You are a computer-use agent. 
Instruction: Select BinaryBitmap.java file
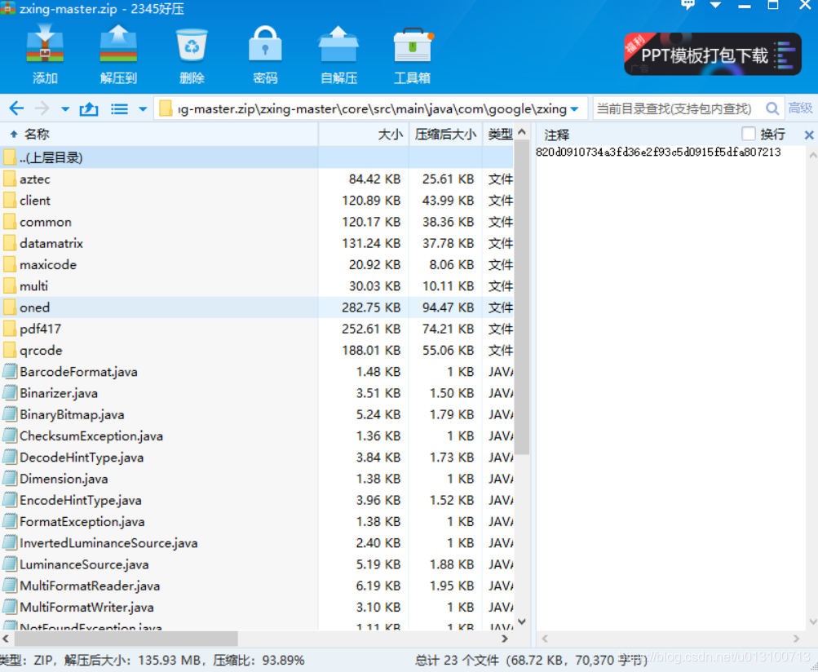[257, 414]
